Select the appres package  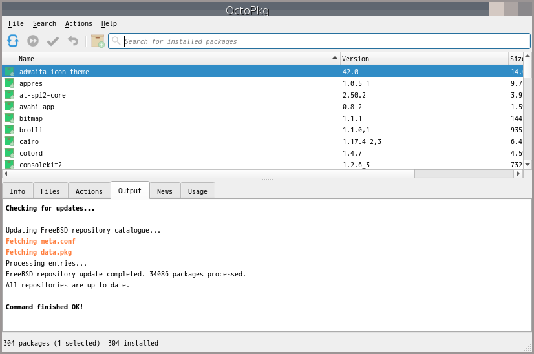262,83
